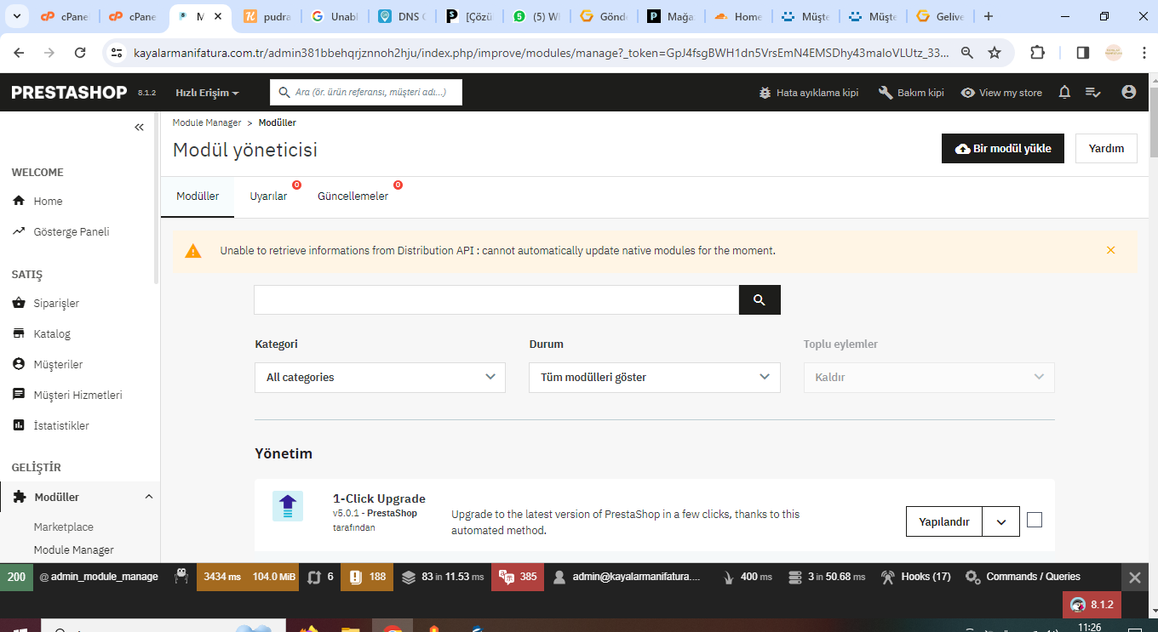Click the PrestaShop logo
Viewport: 1158px width, 632px height.
[x=69, y=93]
